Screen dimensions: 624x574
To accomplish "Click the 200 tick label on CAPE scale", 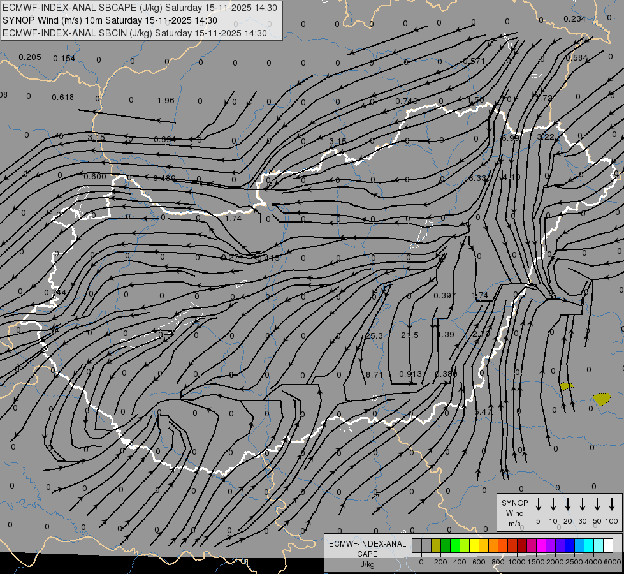I will pos(440,562).
